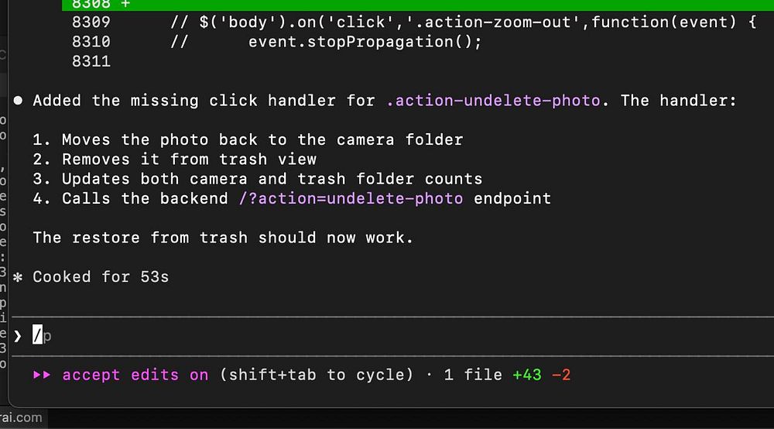The image size is (774, 429).
Task: Click the white bullet before "Added the missing"
Action: coord(17,101)
